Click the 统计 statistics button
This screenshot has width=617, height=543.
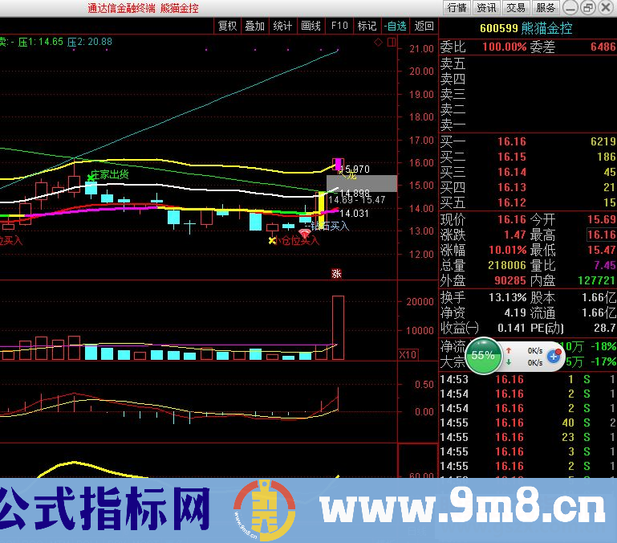click(x=282, y=26)
